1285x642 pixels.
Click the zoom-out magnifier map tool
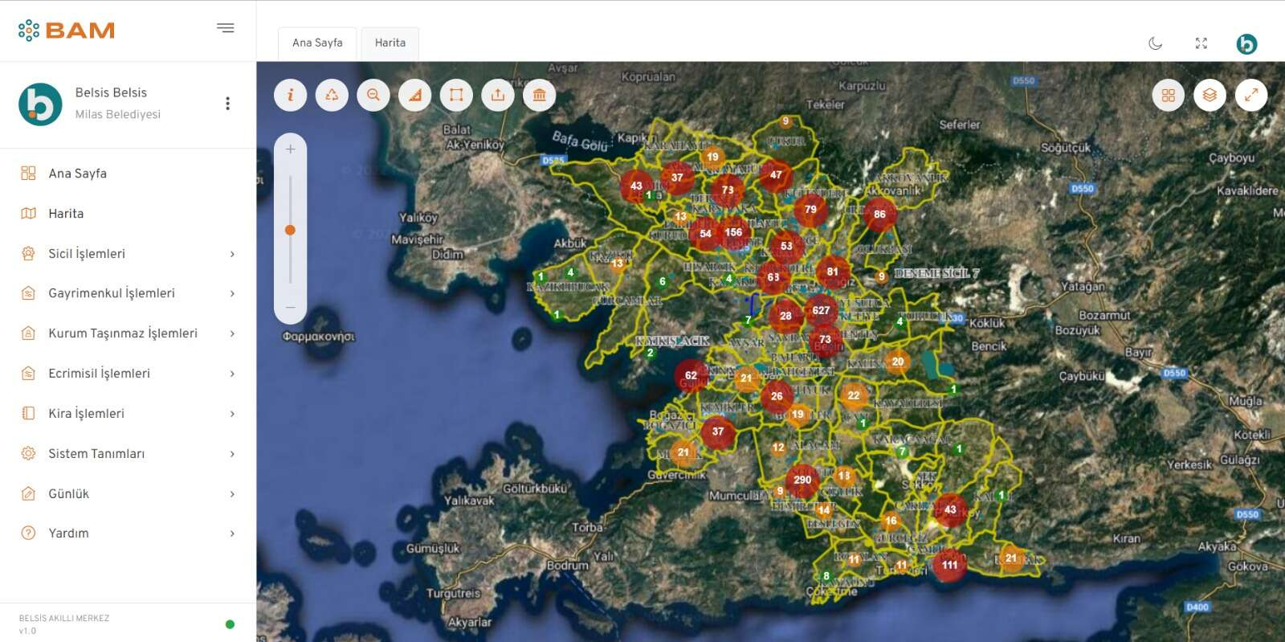pyautogui.click(x=373, y=95)
